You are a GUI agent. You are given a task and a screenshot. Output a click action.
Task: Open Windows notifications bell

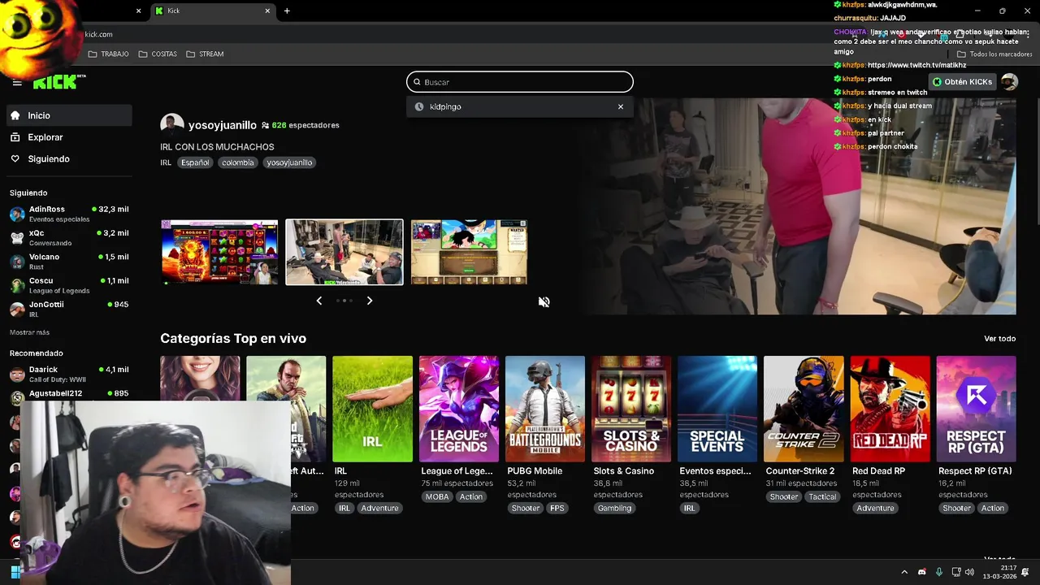[x=1025, y=572]
